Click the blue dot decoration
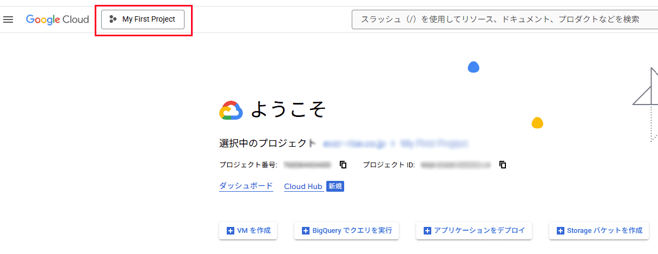Image resolution: width=658 pixels, height=254 pixels. point(473,67)
